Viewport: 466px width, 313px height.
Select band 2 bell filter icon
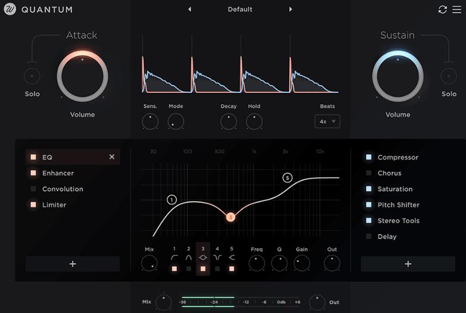[x=189, y=258]
